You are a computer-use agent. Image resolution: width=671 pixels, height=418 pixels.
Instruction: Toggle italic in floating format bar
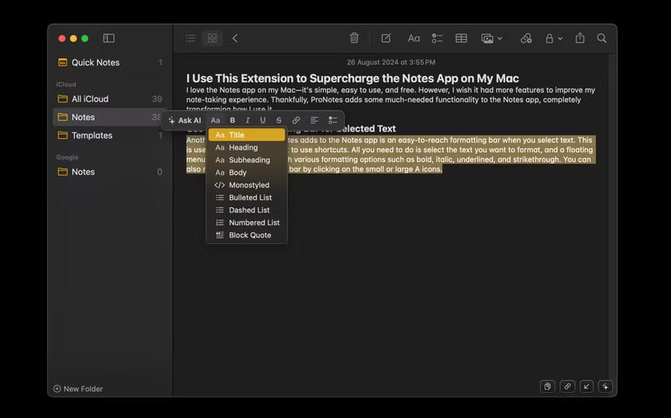[248, 120]
